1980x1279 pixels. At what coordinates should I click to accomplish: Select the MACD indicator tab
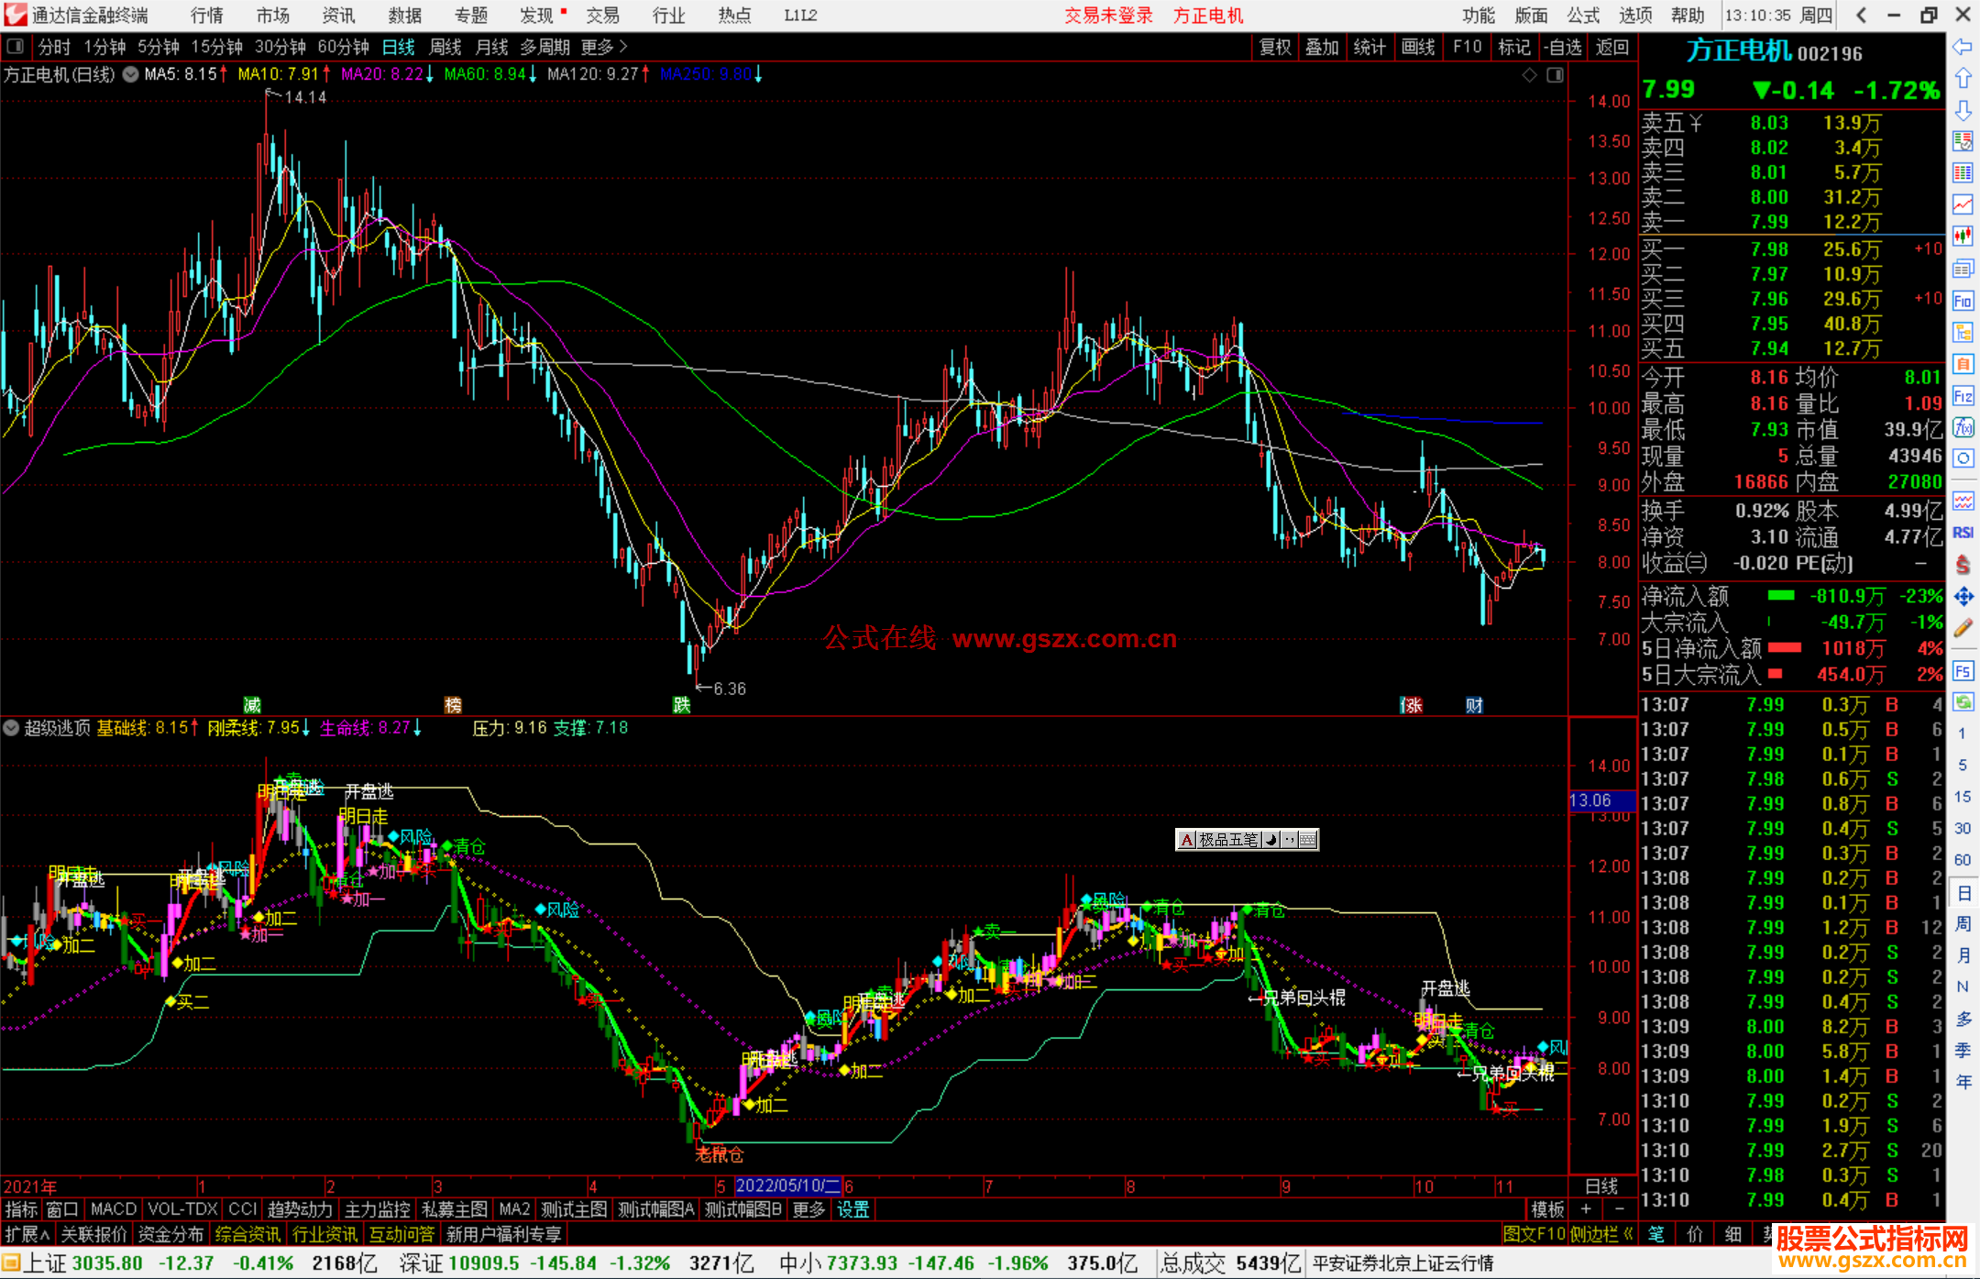click(114, 1209)
